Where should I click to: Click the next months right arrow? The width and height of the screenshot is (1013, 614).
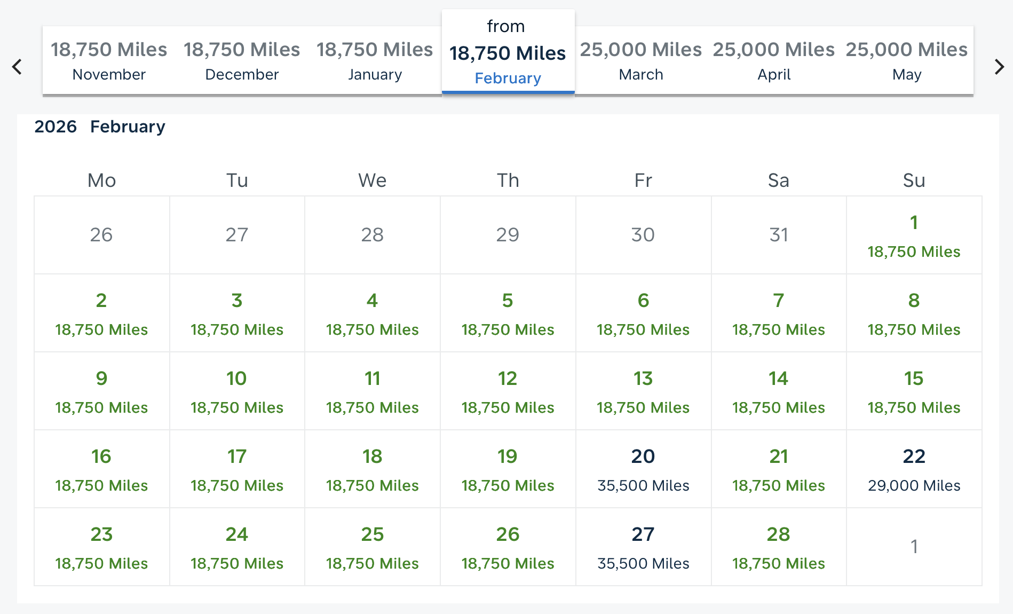[999, 67]
